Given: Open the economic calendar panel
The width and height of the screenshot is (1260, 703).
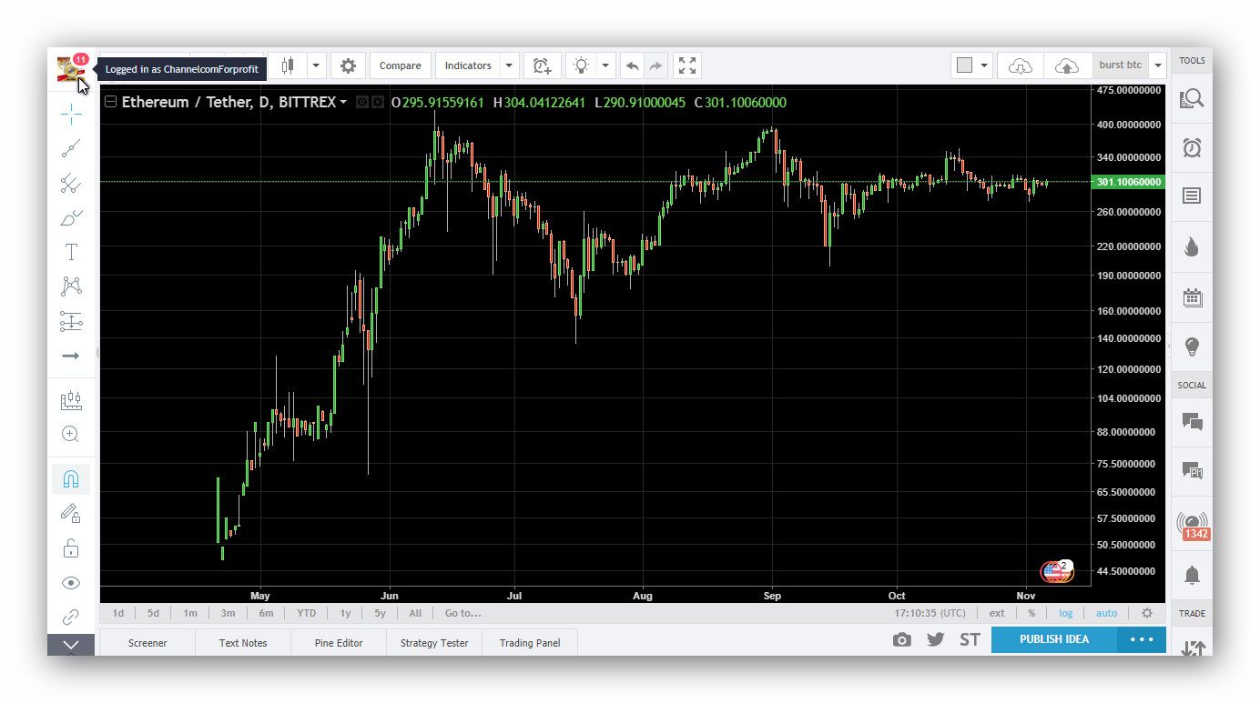Looking at the screenshot, I should [x=1192, y=297].
